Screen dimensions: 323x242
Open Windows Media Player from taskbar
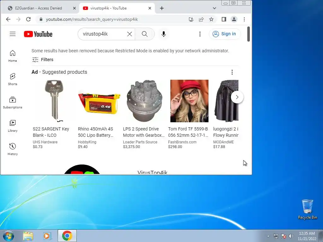pos(47,236)
